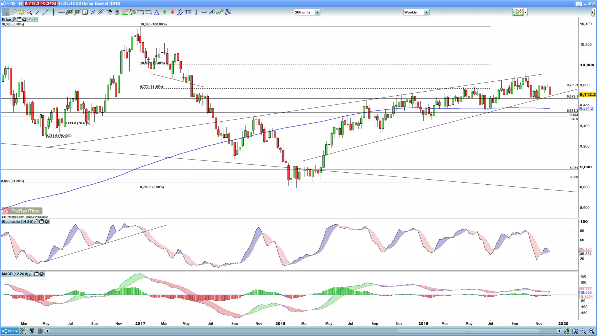Click the ProRealTime logo

tap(22, 211)
